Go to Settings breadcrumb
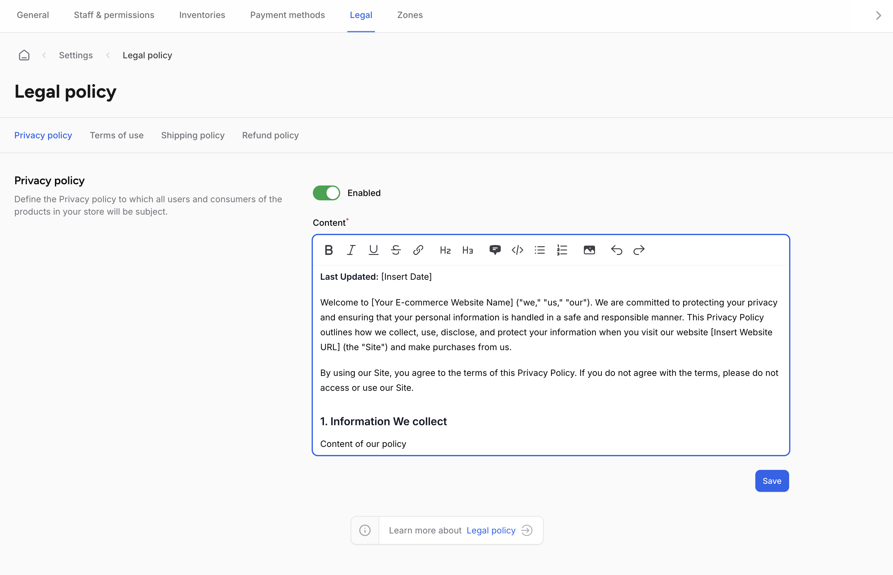Screen dimensions: 893x575 76,55
